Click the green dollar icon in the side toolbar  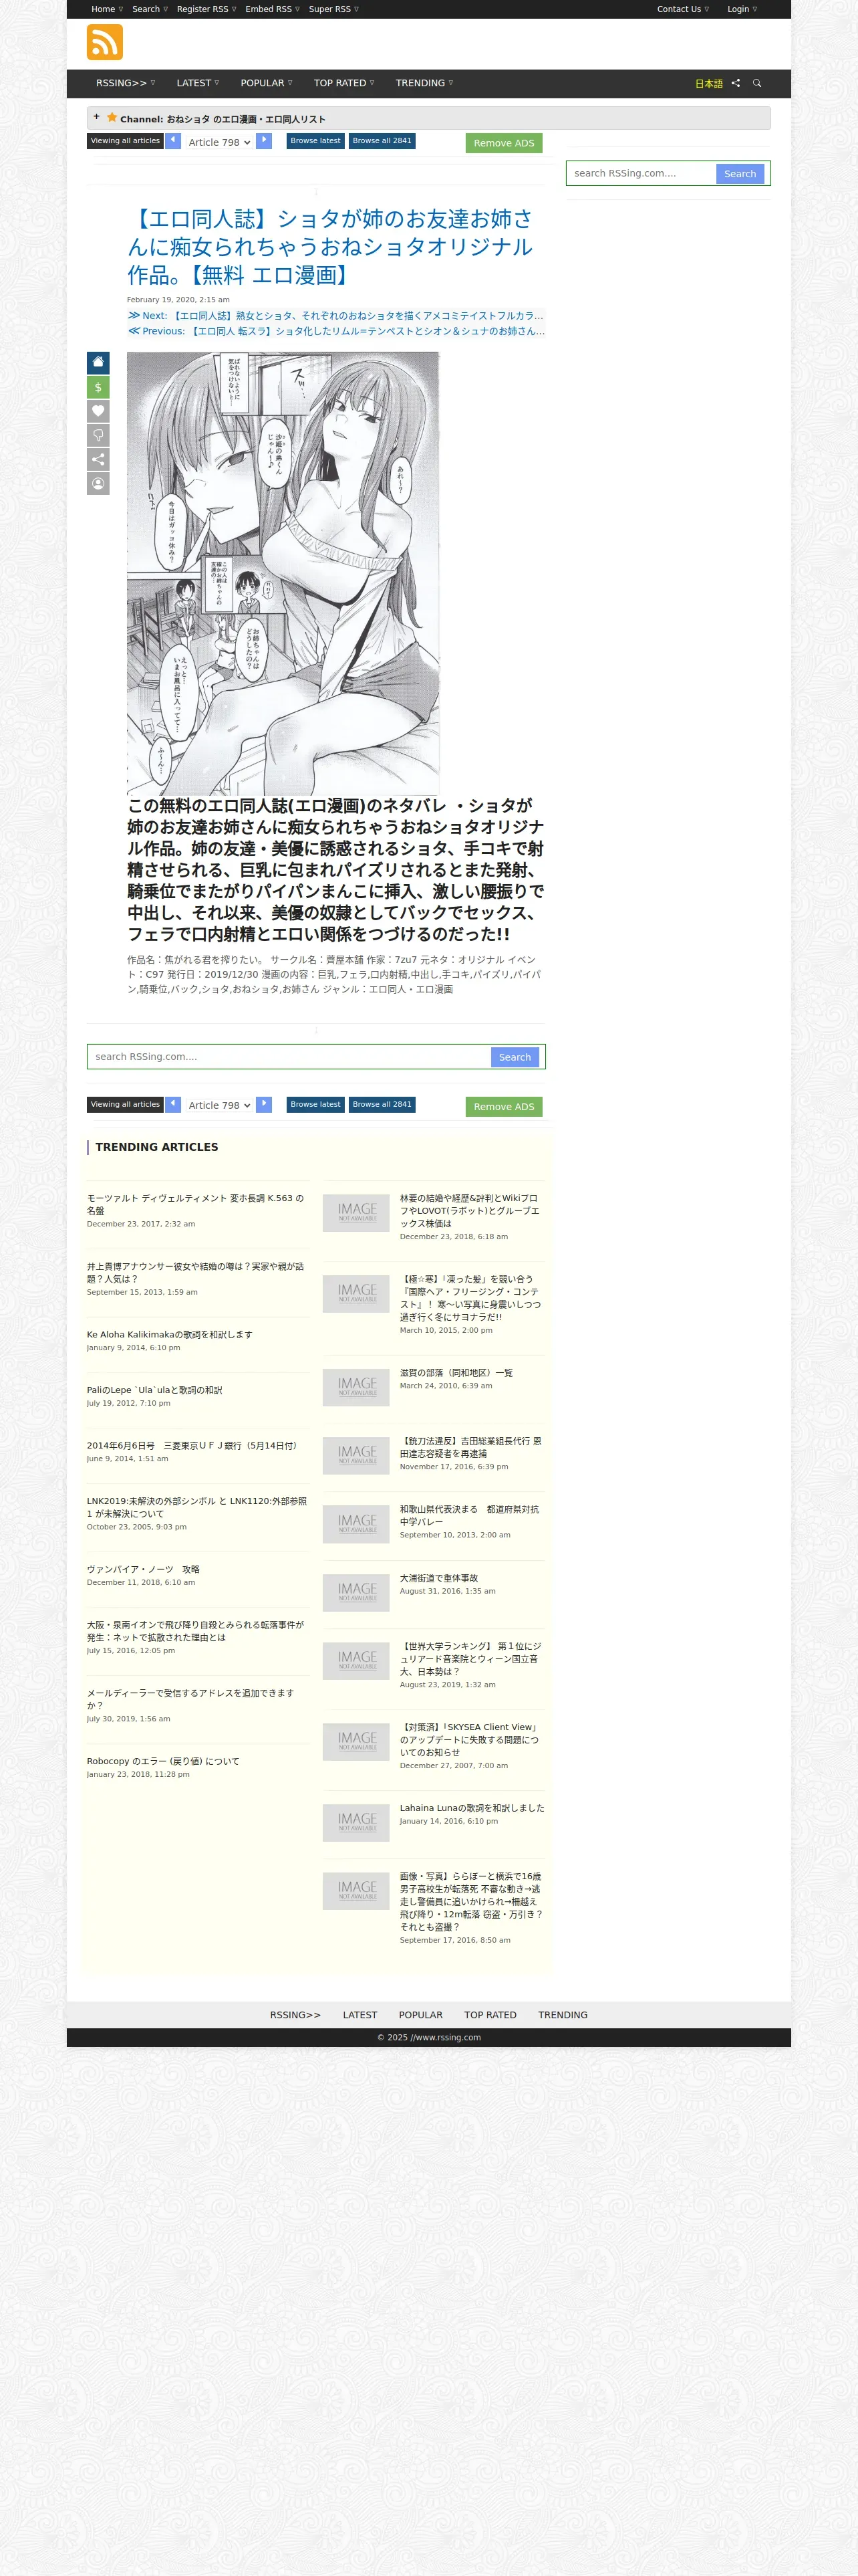coord(98,387)
